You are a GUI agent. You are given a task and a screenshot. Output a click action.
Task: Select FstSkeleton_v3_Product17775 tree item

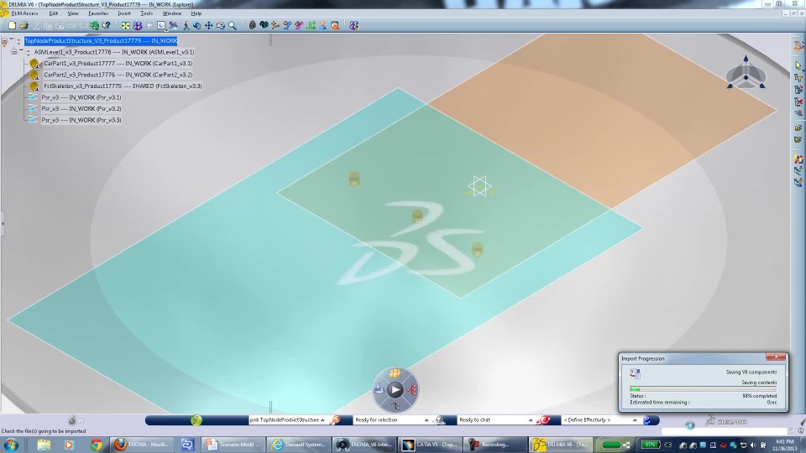click(x=123, y=86)
